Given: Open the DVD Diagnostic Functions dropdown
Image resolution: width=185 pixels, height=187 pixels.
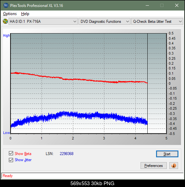Looking at the screenshot, I should click(104, 22).
